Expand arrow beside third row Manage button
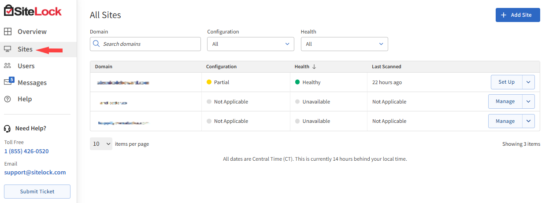Screen dimensions: 549x203 pyautogui.click(x=529, y=121)
